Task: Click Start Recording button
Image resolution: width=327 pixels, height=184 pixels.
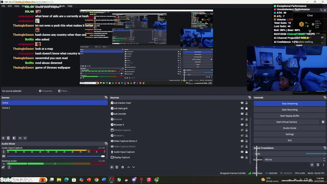Action: point(290,110)
